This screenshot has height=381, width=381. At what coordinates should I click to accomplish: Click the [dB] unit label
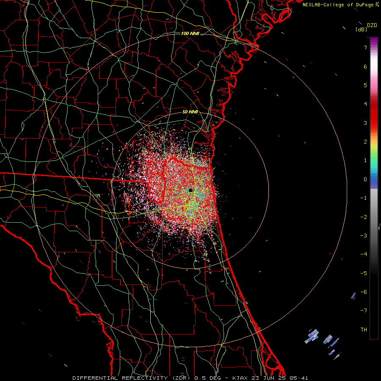point(361,29)
